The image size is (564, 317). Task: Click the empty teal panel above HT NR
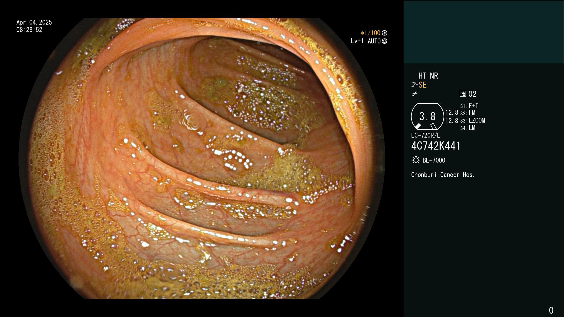(x=484, y=32)
